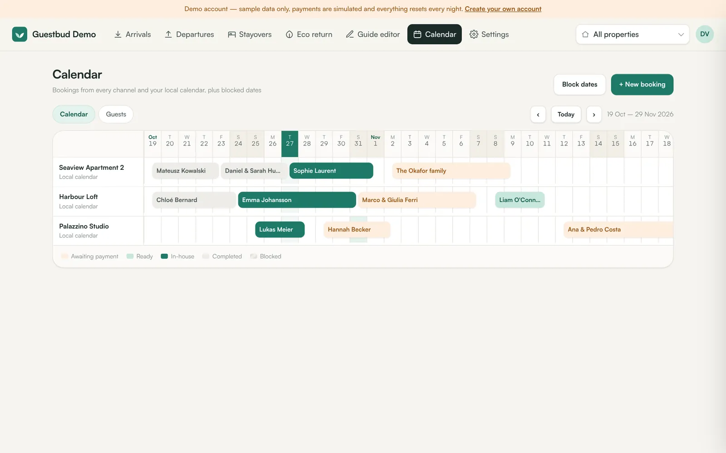Viewport: 726px width, 453px height.
Task: Open Hannah Becker booking bar
Action: click(357, 230)
